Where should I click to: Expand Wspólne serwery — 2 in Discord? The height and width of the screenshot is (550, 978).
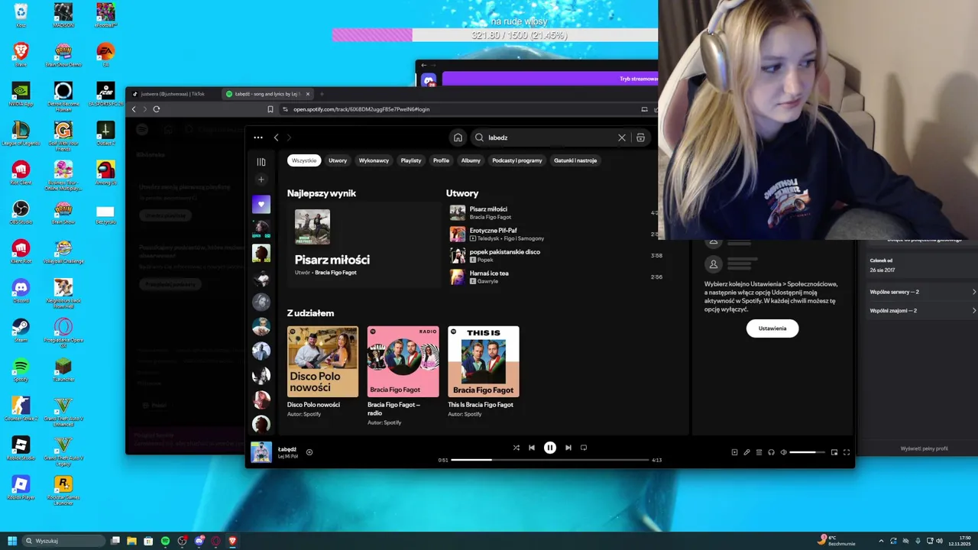(922, 292)
